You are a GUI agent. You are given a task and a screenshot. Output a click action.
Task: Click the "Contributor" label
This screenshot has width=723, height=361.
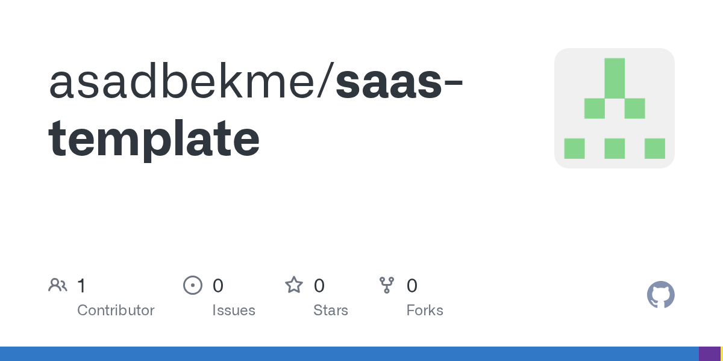point(116,310)
